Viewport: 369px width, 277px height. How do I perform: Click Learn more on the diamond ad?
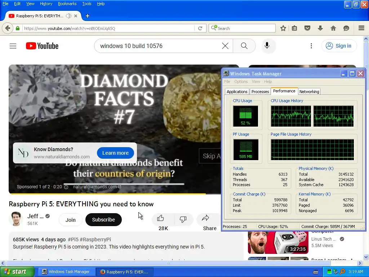[115, 153]
